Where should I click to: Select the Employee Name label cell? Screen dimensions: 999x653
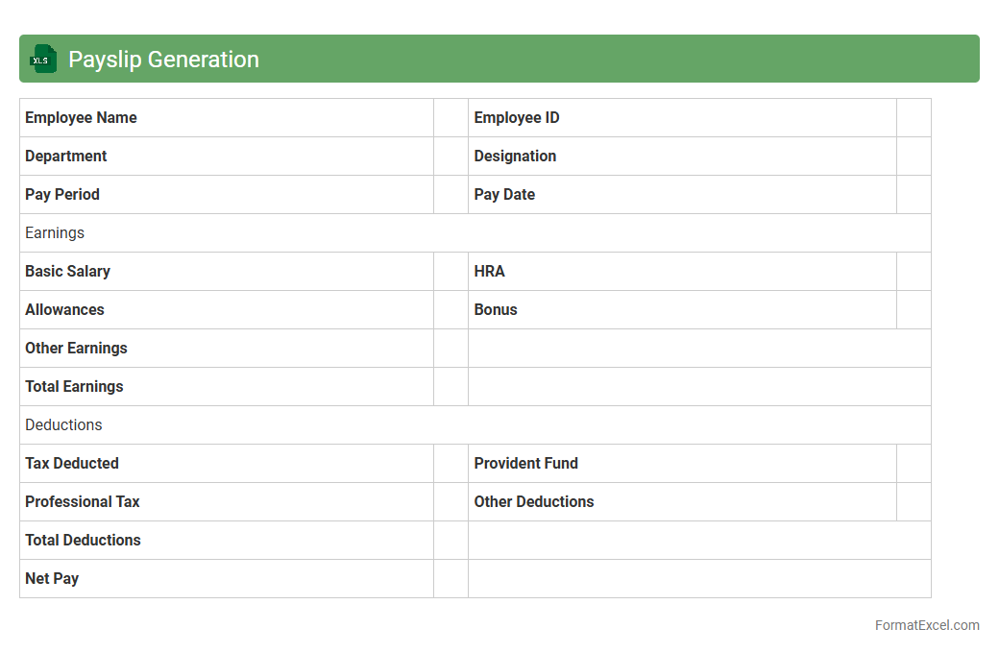226,118
